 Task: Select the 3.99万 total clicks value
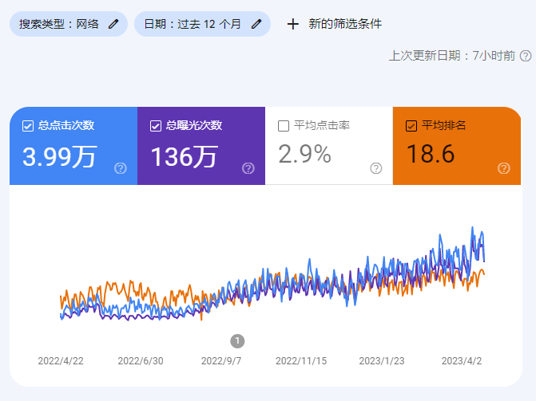(x=59, y=155)
